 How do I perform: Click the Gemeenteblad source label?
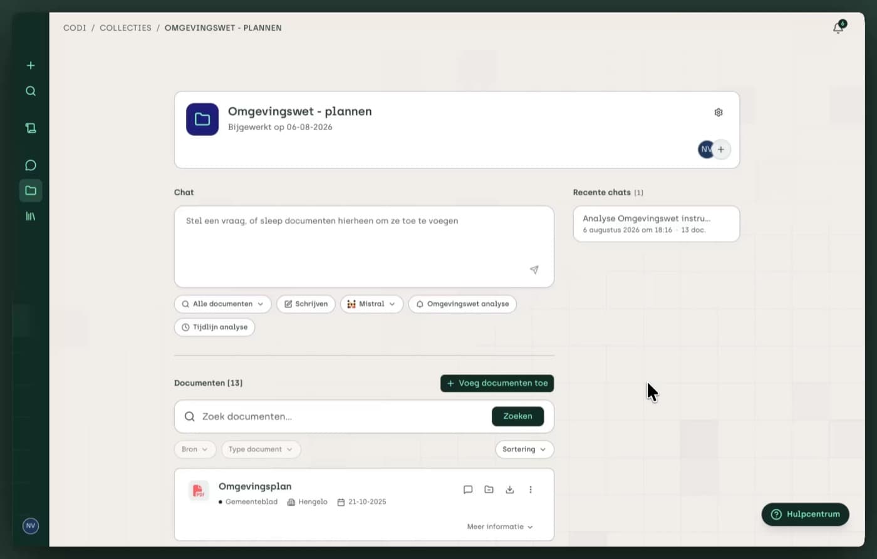click(x=251, y=502)
